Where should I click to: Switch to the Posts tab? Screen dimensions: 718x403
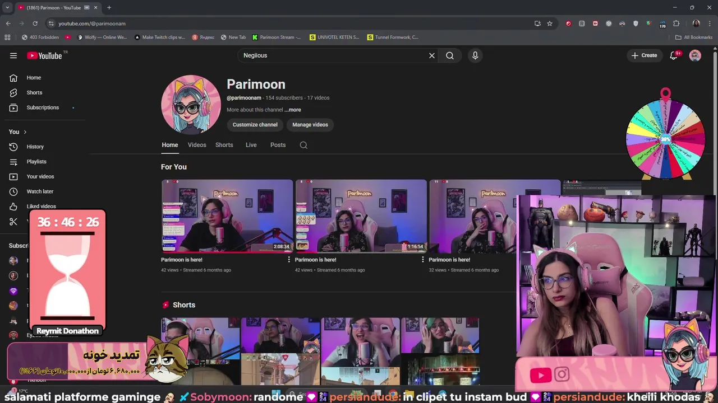(278, 145)
